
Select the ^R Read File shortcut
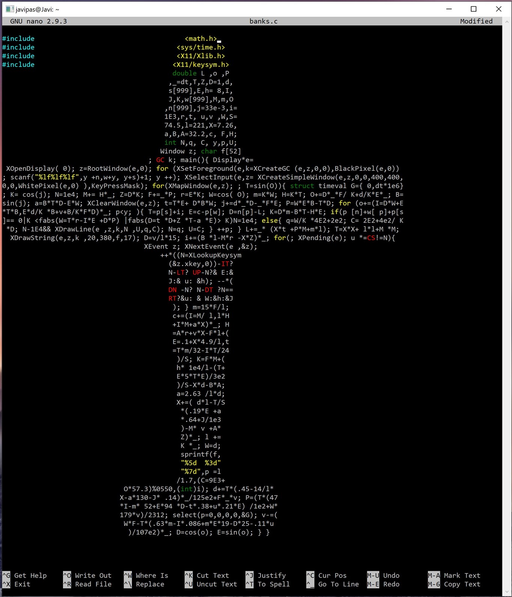[x=87, y=584]
